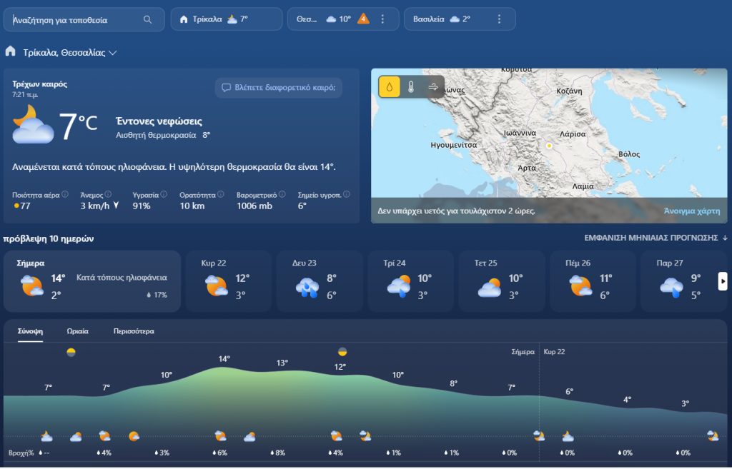
Task: Click the orange weather alert badge
Action: click(363, 19)
